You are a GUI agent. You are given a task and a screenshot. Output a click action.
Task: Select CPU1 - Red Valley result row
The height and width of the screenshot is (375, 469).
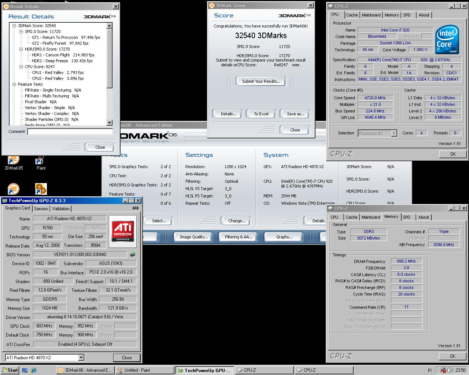(x=58, y=73)
